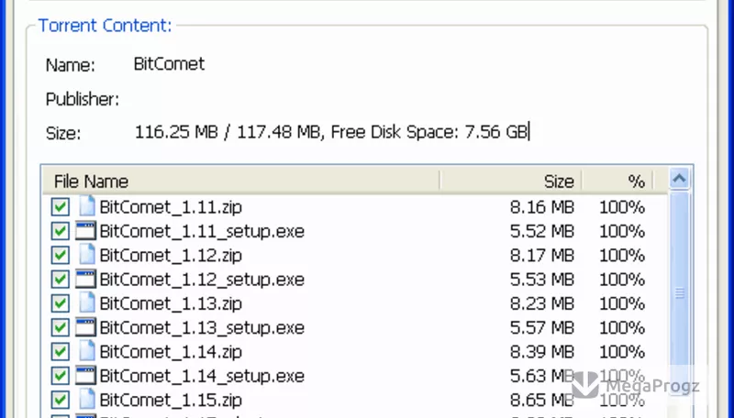Uncheck the BitComet_1.12_setup.exe checkbox
This screenshot has height=418, width=734.
click(x=61, y=280)
